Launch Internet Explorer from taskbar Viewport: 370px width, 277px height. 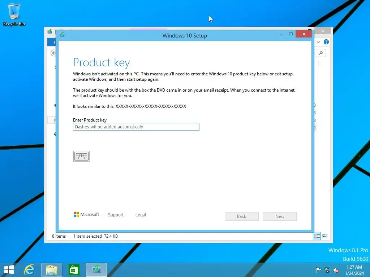29,270
